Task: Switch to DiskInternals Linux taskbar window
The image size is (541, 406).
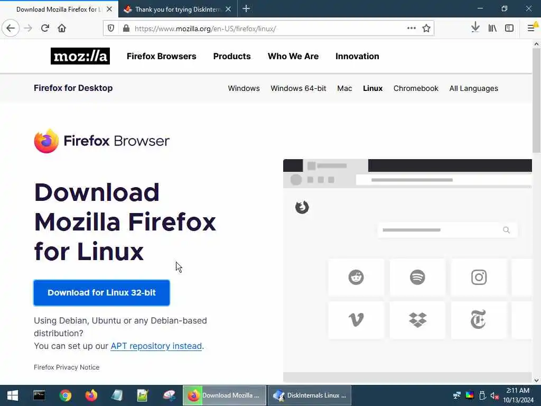Action: pyautogui.click(x=310, y=395)
